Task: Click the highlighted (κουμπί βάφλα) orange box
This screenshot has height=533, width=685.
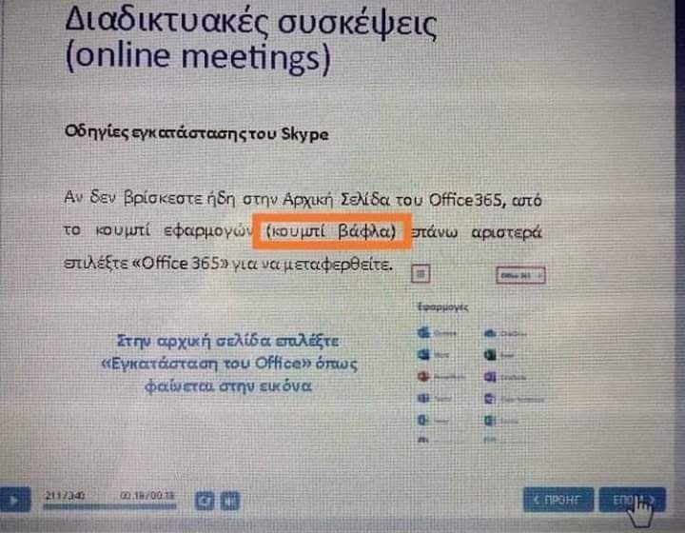Action: click(x=332, y=231)
